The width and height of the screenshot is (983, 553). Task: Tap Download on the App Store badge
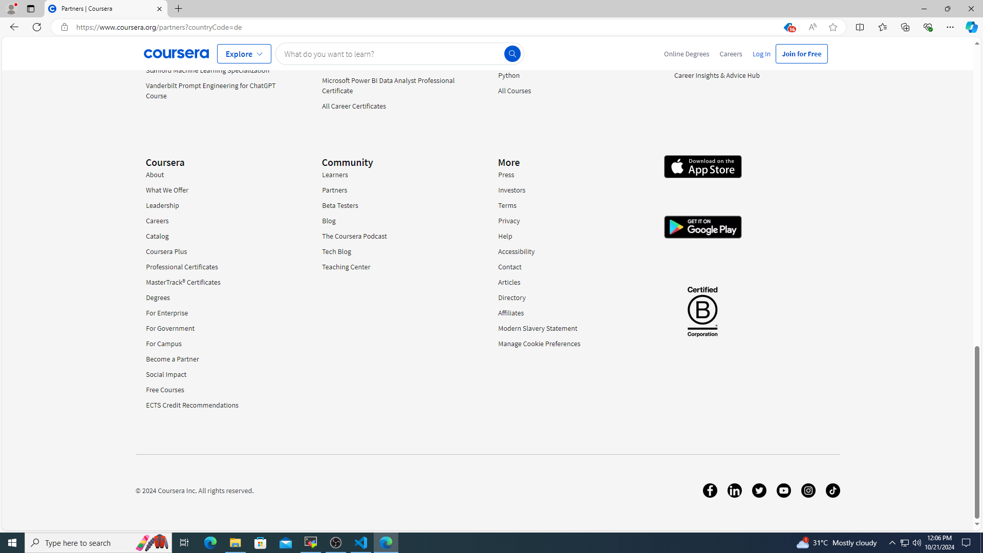tap(702, 167)
